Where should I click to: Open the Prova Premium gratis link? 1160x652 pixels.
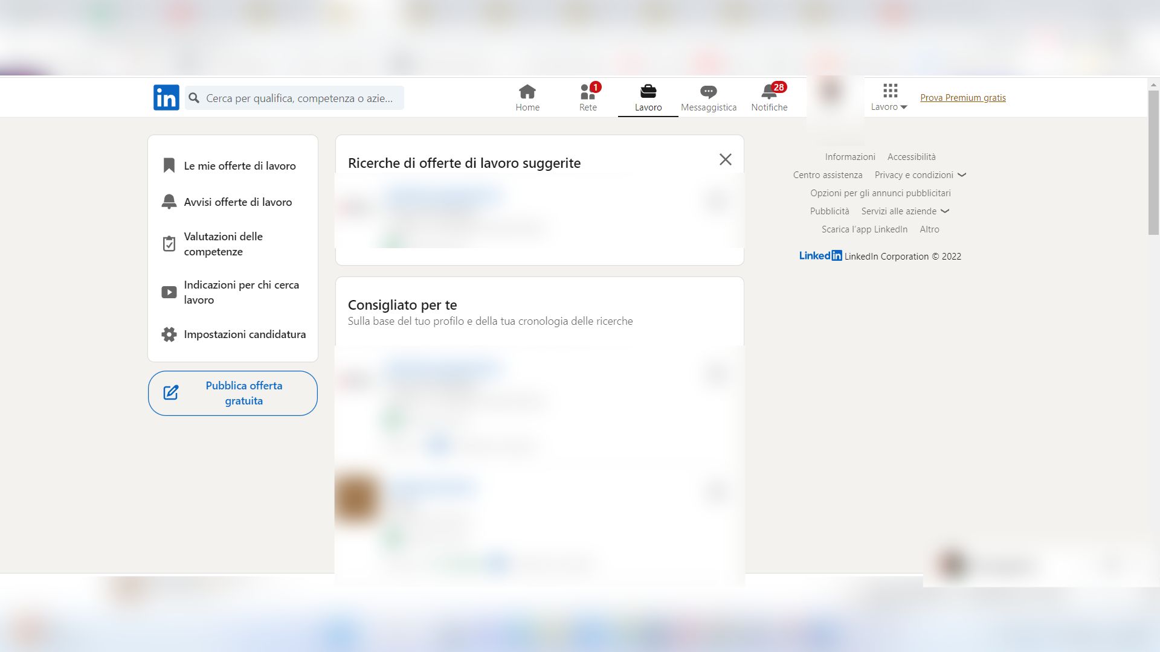tap(963, 97)
